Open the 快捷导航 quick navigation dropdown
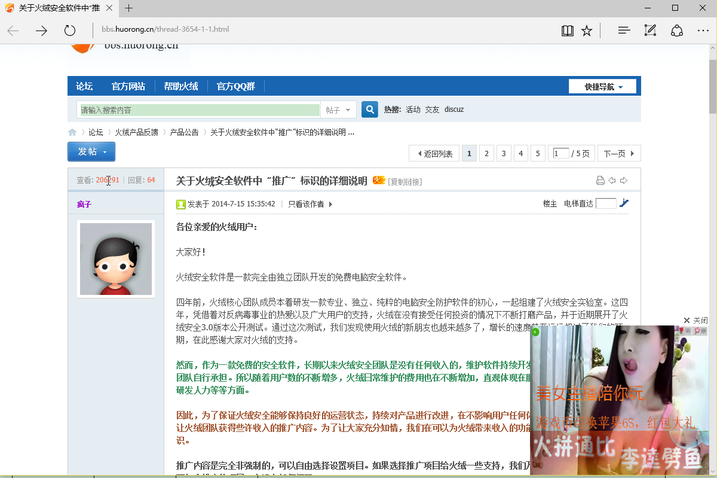Viewport: 717px width, 478px height. [x=602, y=86]
